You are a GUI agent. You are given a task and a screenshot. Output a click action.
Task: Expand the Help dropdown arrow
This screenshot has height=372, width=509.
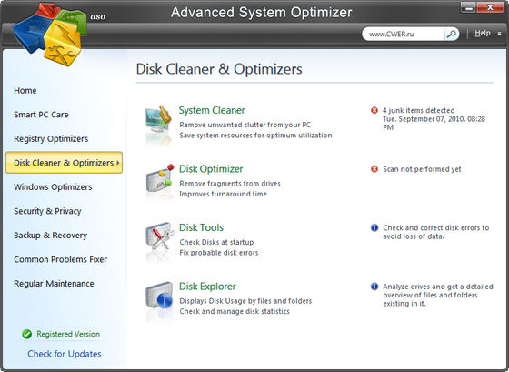(499, 34)
